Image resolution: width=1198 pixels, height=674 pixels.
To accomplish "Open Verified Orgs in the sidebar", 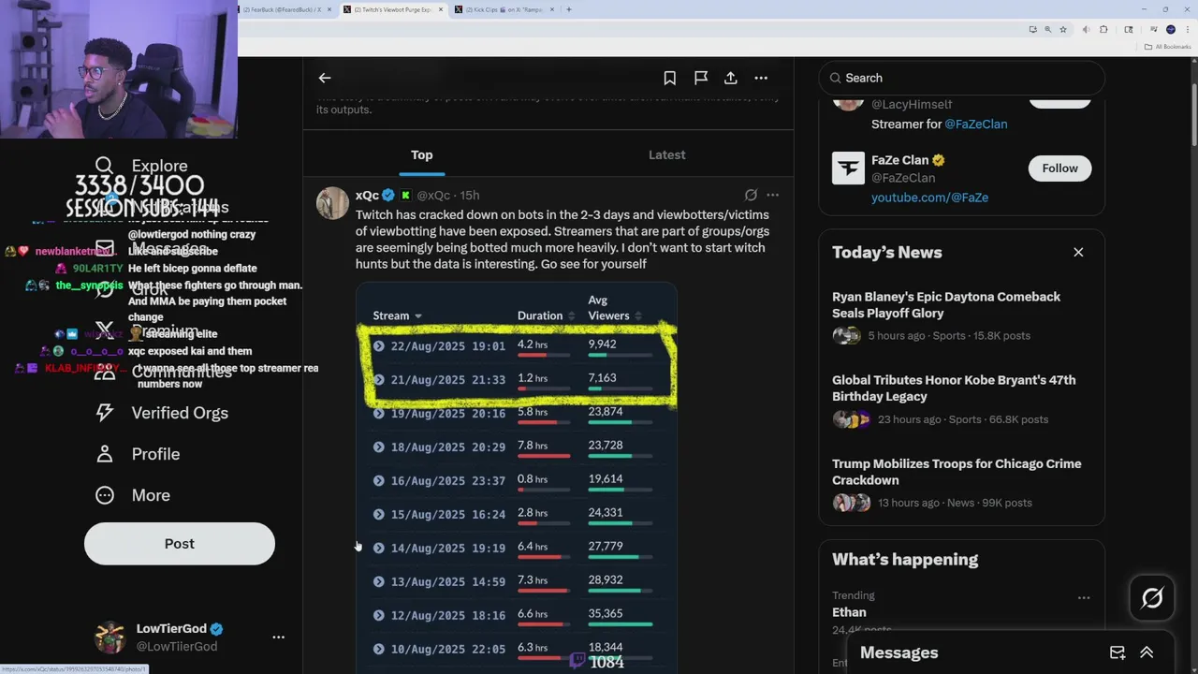I will click(x=162, y=413).
